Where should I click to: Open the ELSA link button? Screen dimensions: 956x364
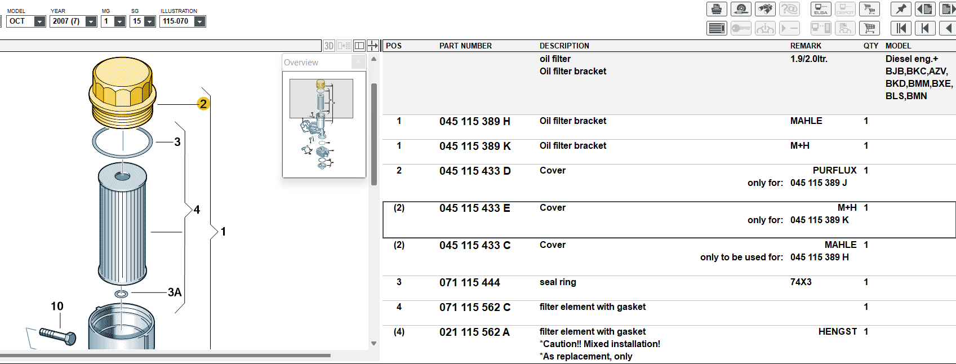821,9
